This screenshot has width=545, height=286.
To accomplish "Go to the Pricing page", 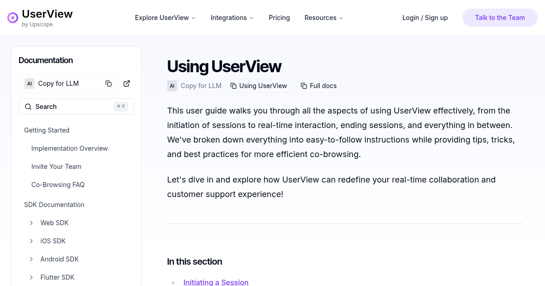I will (279, 18).
